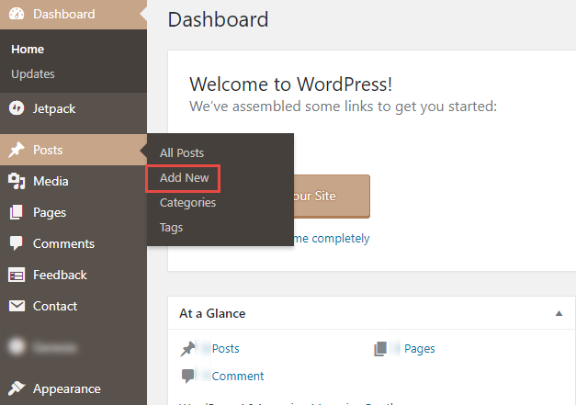Click the Comments speech bubble icon in sidebar

click(17, 243)
